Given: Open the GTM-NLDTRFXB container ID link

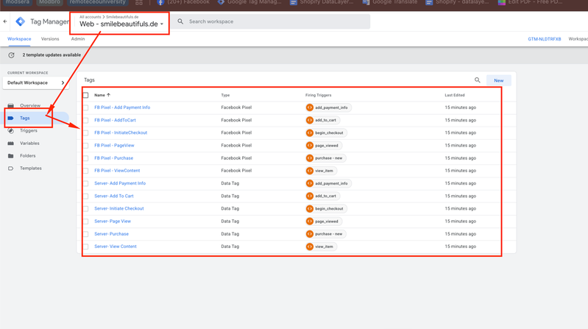Looking at the screenshot, I should [545, 39].
